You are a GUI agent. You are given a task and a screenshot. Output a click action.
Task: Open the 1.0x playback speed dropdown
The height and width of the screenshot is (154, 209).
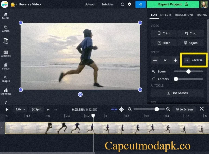[20, 109]
